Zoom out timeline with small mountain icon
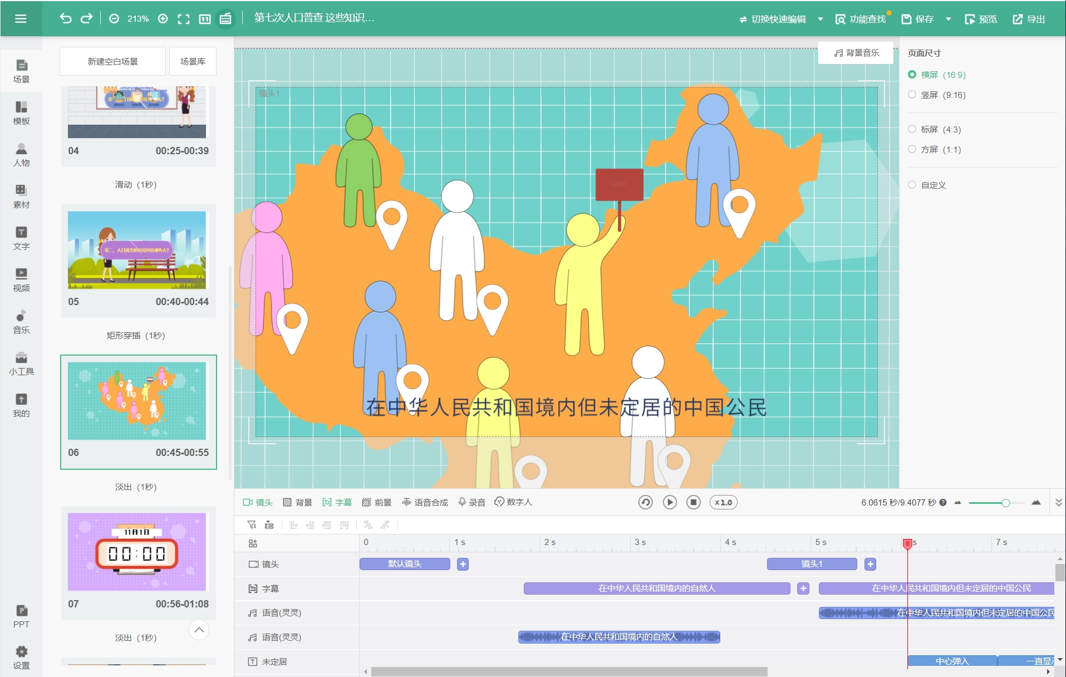The width and height of the screenshot is (1066, 677). (x=957, y=502)
